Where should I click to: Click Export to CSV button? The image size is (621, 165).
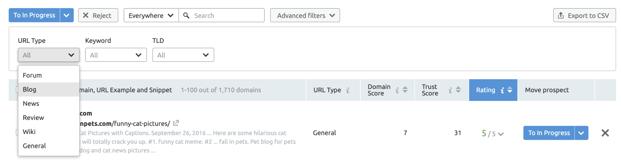point(584,15)
